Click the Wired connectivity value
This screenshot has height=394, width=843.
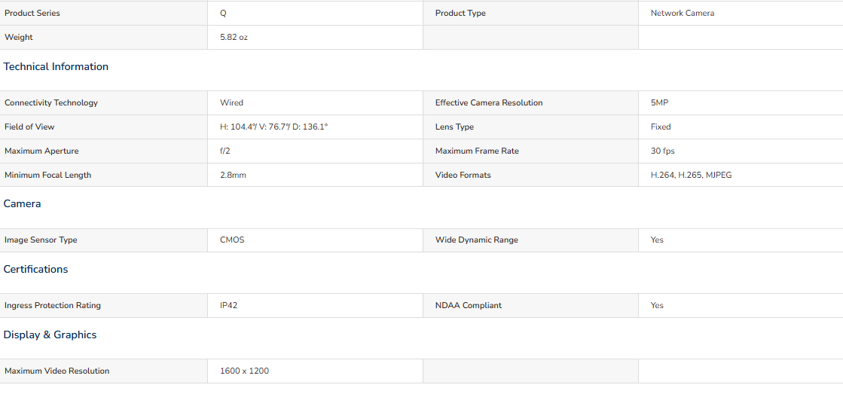coord(231,102)
